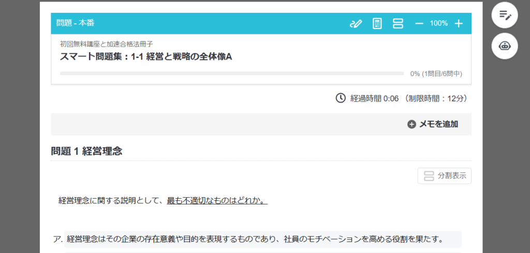This screenshot has height=253, width=530.
Task: Click the 問題 - 本番 header title
Action: [75, 23]
